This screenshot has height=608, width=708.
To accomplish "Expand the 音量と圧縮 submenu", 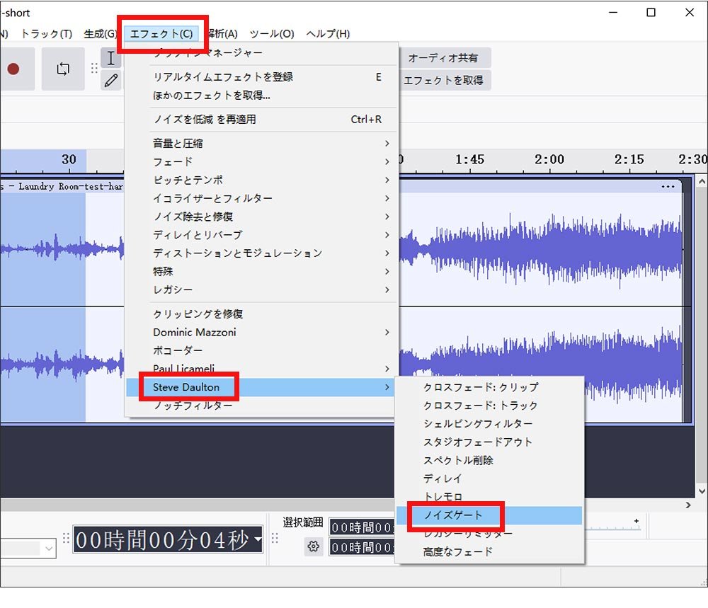I will (177, 142).
